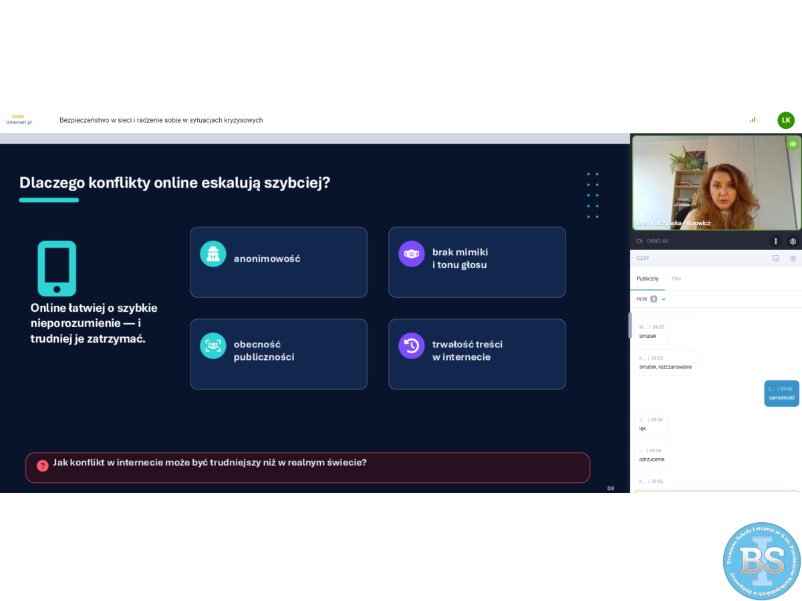Expand the FILTR dropdown chevron
Image resolution: width=802 pixels, height=601 pixels.
664,299
